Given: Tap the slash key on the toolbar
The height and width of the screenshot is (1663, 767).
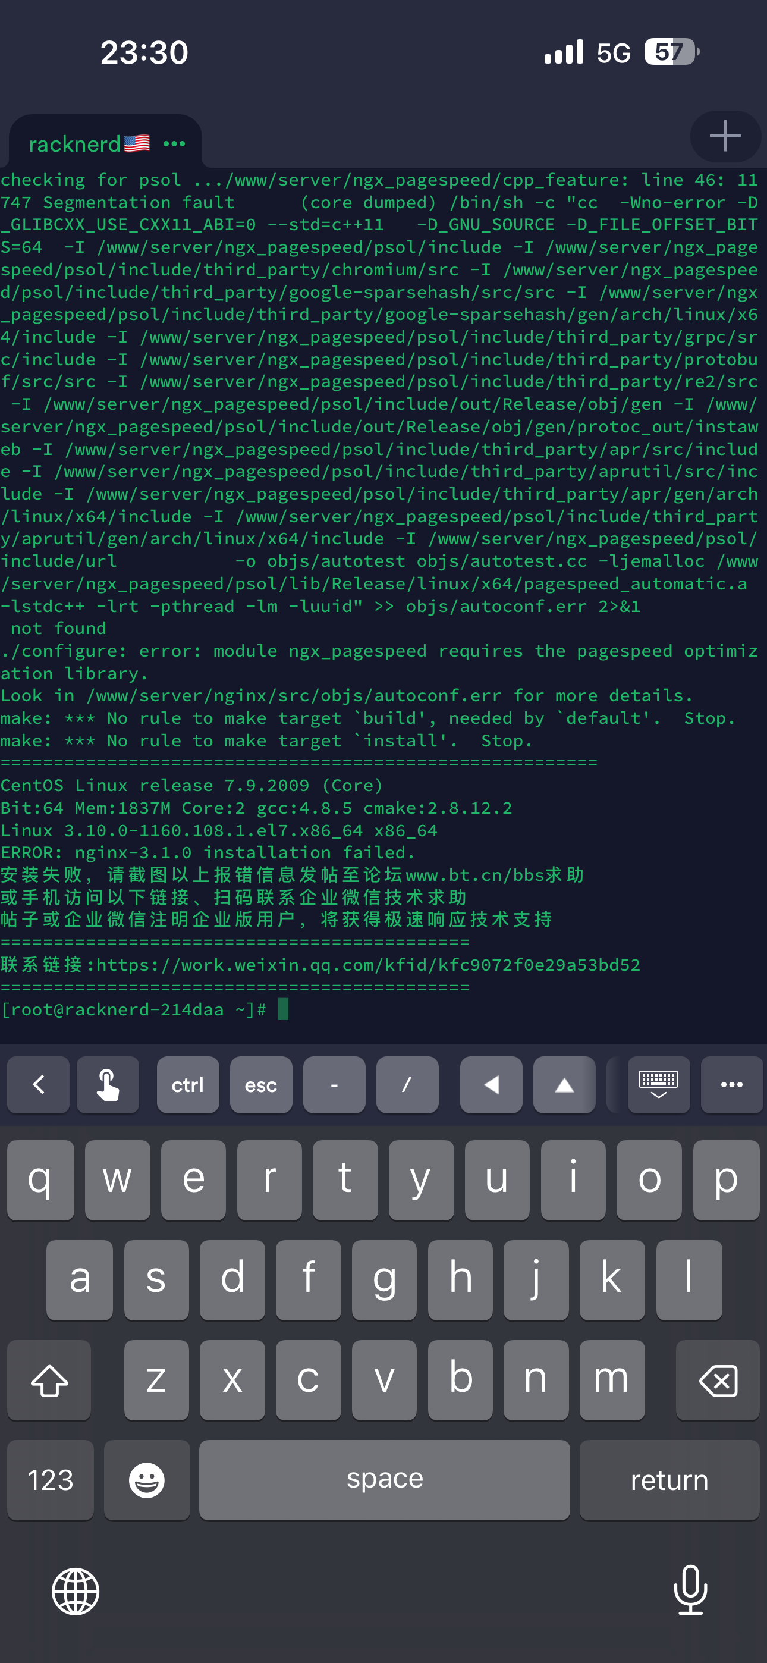Looking at the screenshot, I should tap(407, 1084).
